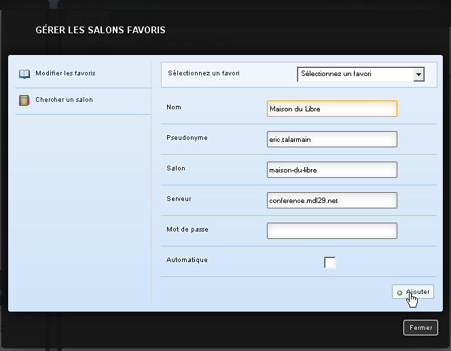
Task: Click the Automatique label text
Action: click(x=187, y=260)
